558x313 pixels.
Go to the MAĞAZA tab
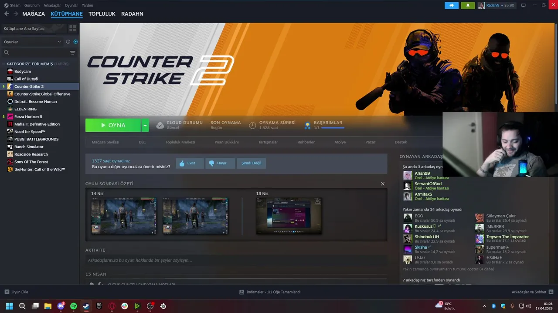pyautogui.click(x=34, y=14)
